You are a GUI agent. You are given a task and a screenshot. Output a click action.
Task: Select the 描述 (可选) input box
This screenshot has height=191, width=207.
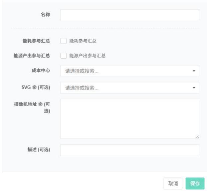[129, 150]
